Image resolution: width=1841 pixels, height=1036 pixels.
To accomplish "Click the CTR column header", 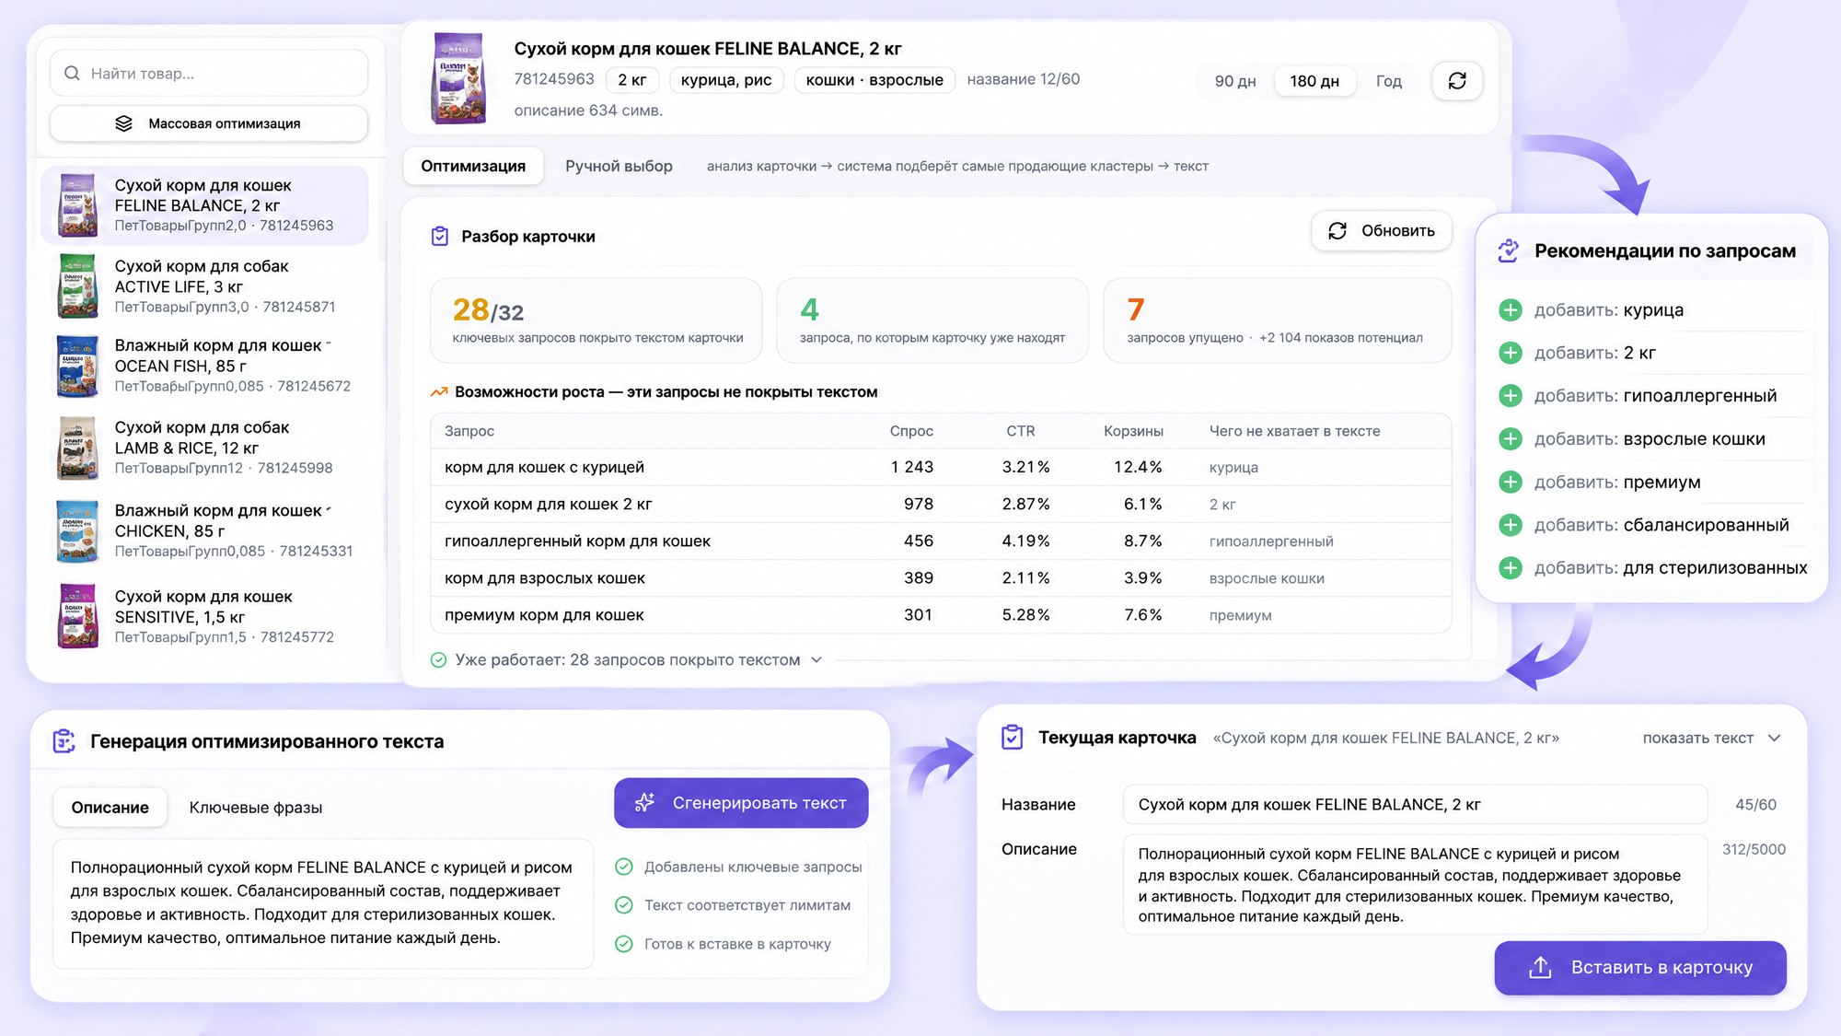I will 1020,431.
